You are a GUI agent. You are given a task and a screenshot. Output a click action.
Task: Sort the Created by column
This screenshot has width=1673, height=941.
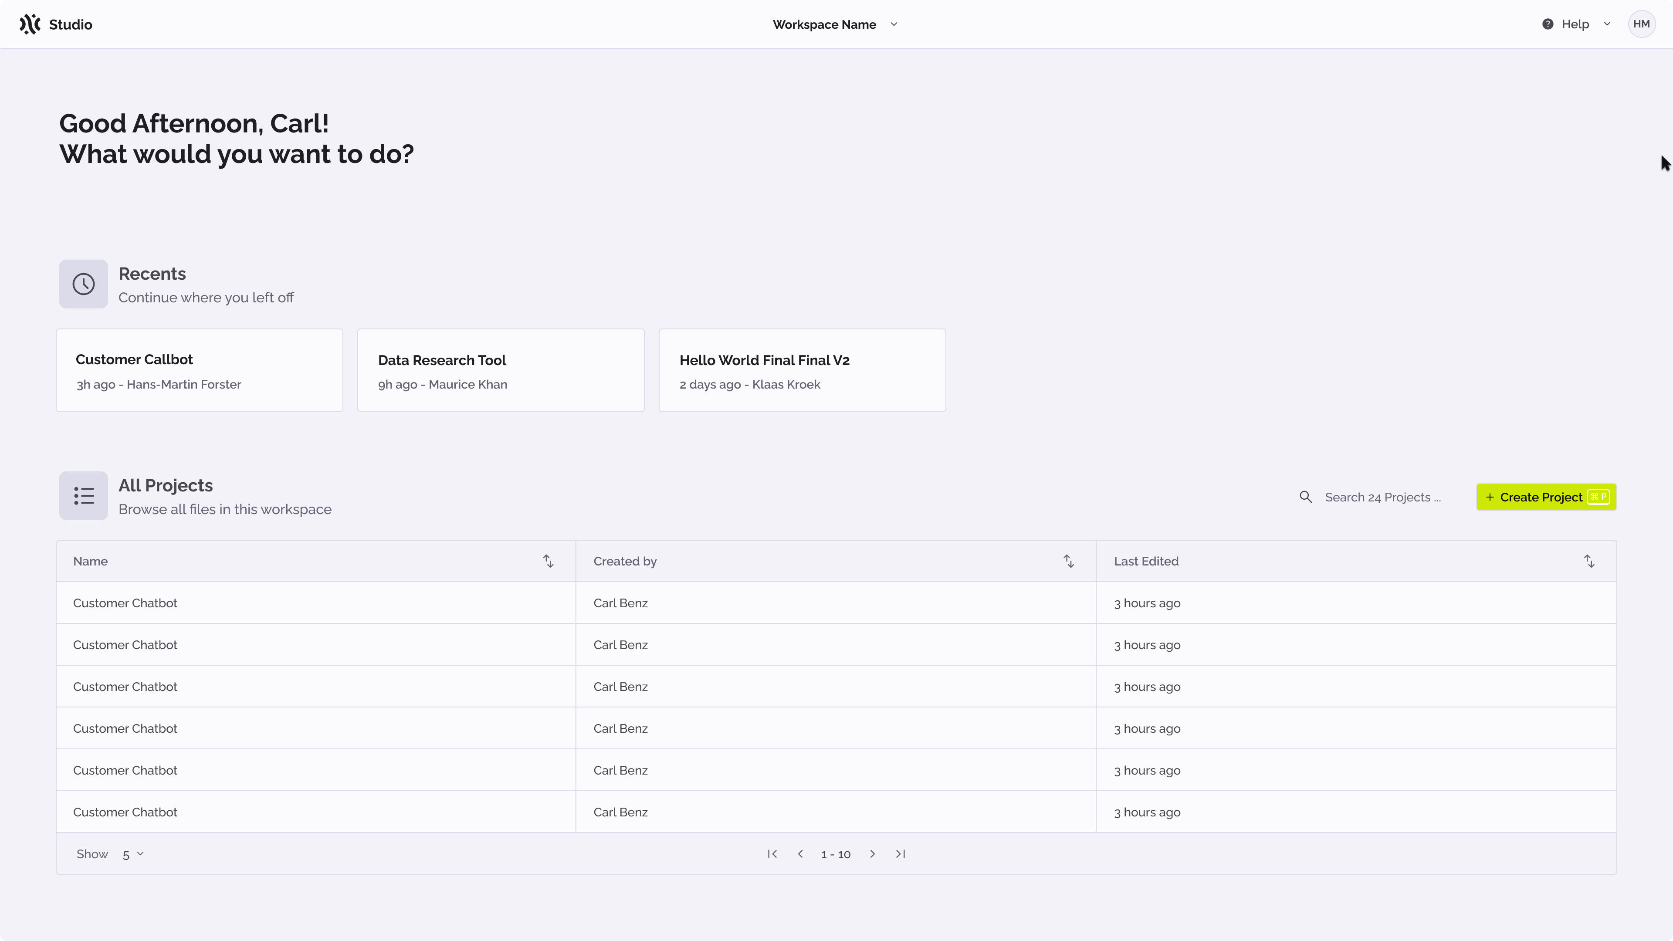(1068, 560)
